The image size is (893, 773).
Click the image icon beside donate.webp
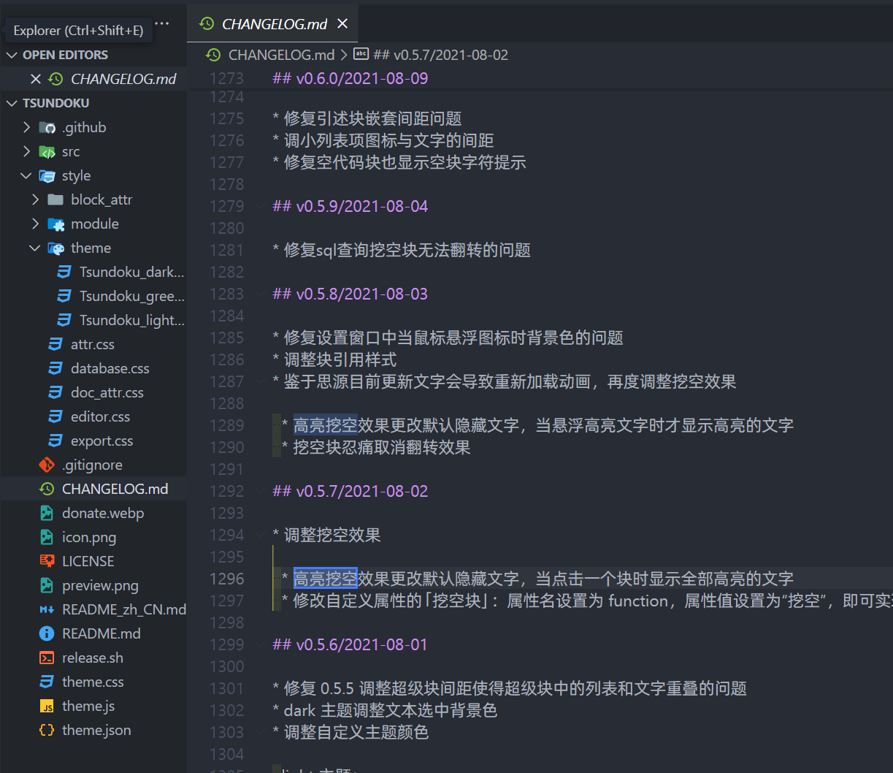47,513
